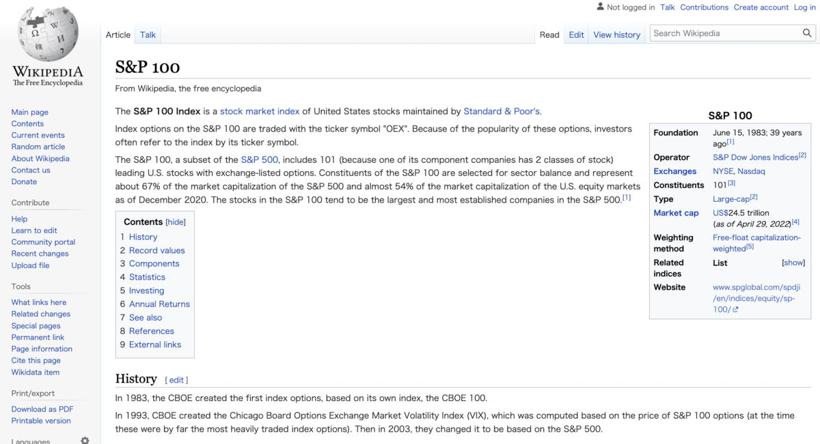Jump to External links in contents

(155, 344)
